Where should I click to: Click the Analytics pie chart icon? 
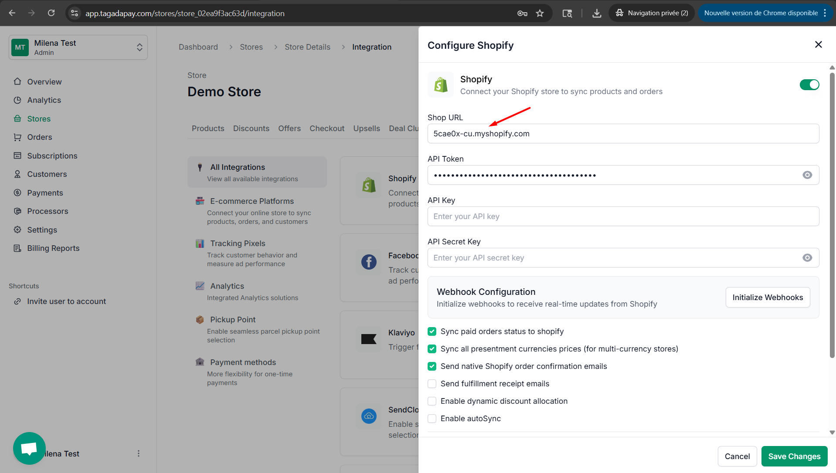coord(17,100)
